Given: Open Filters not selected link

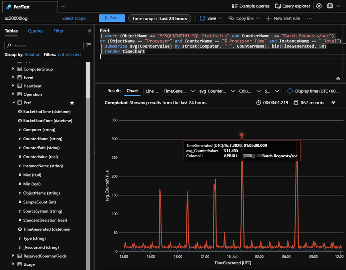Looking at the screenshot, I should [x=69, y=55].
